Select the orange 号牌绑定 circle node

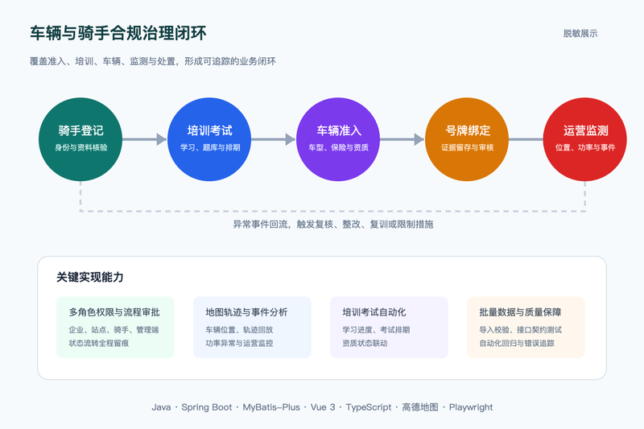(x=467, y=139)
